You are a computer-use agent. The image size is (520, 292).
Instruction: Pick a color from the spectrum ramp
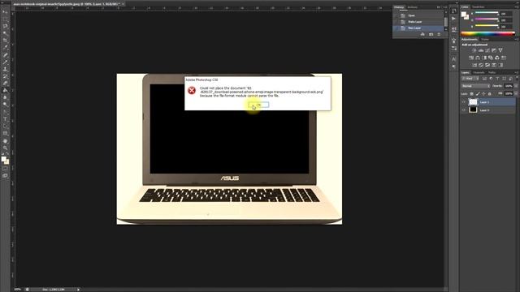tap(487, 33)
